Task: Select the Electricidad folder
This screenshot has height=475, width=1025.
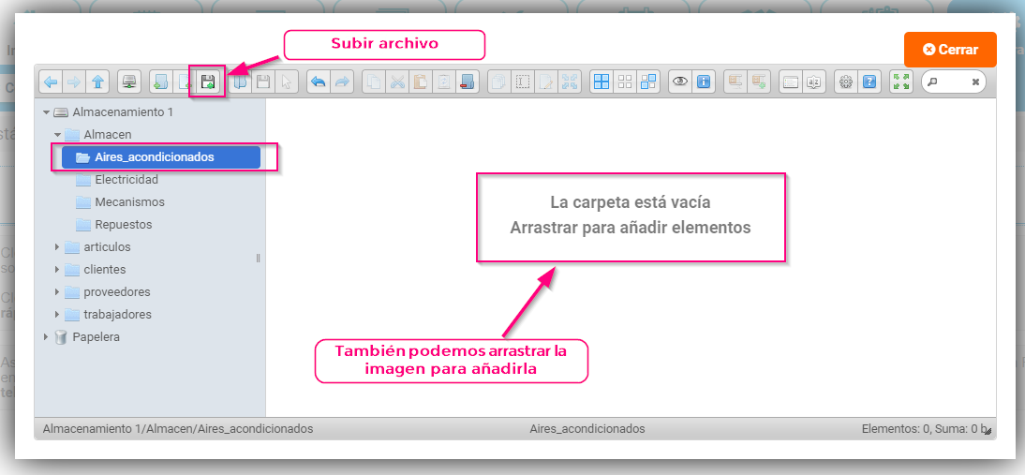Action: [126, 180]
